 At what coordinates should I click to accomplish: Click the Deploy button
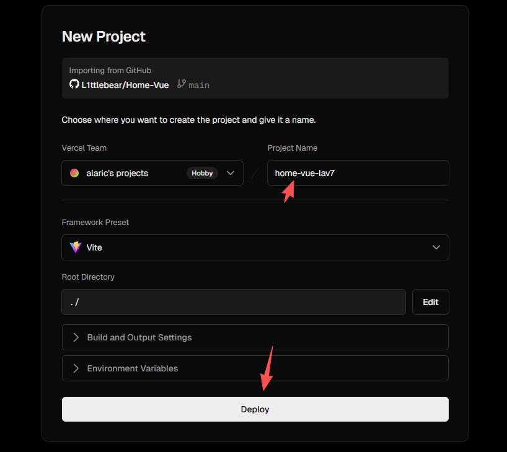(255, 409)
